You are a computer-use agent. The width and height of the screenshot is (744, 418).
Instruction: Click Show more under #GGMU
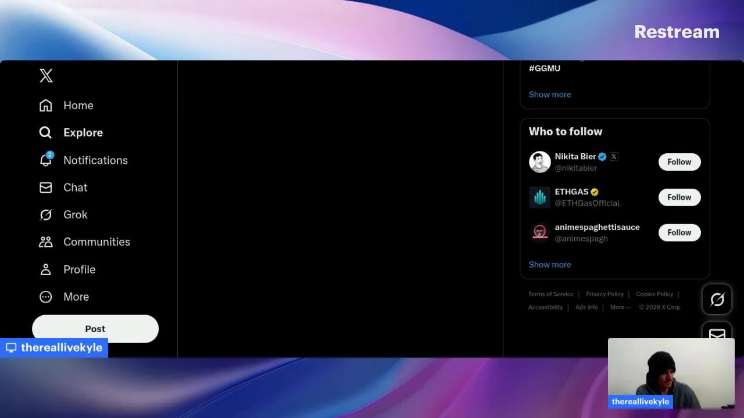point(550,94)
